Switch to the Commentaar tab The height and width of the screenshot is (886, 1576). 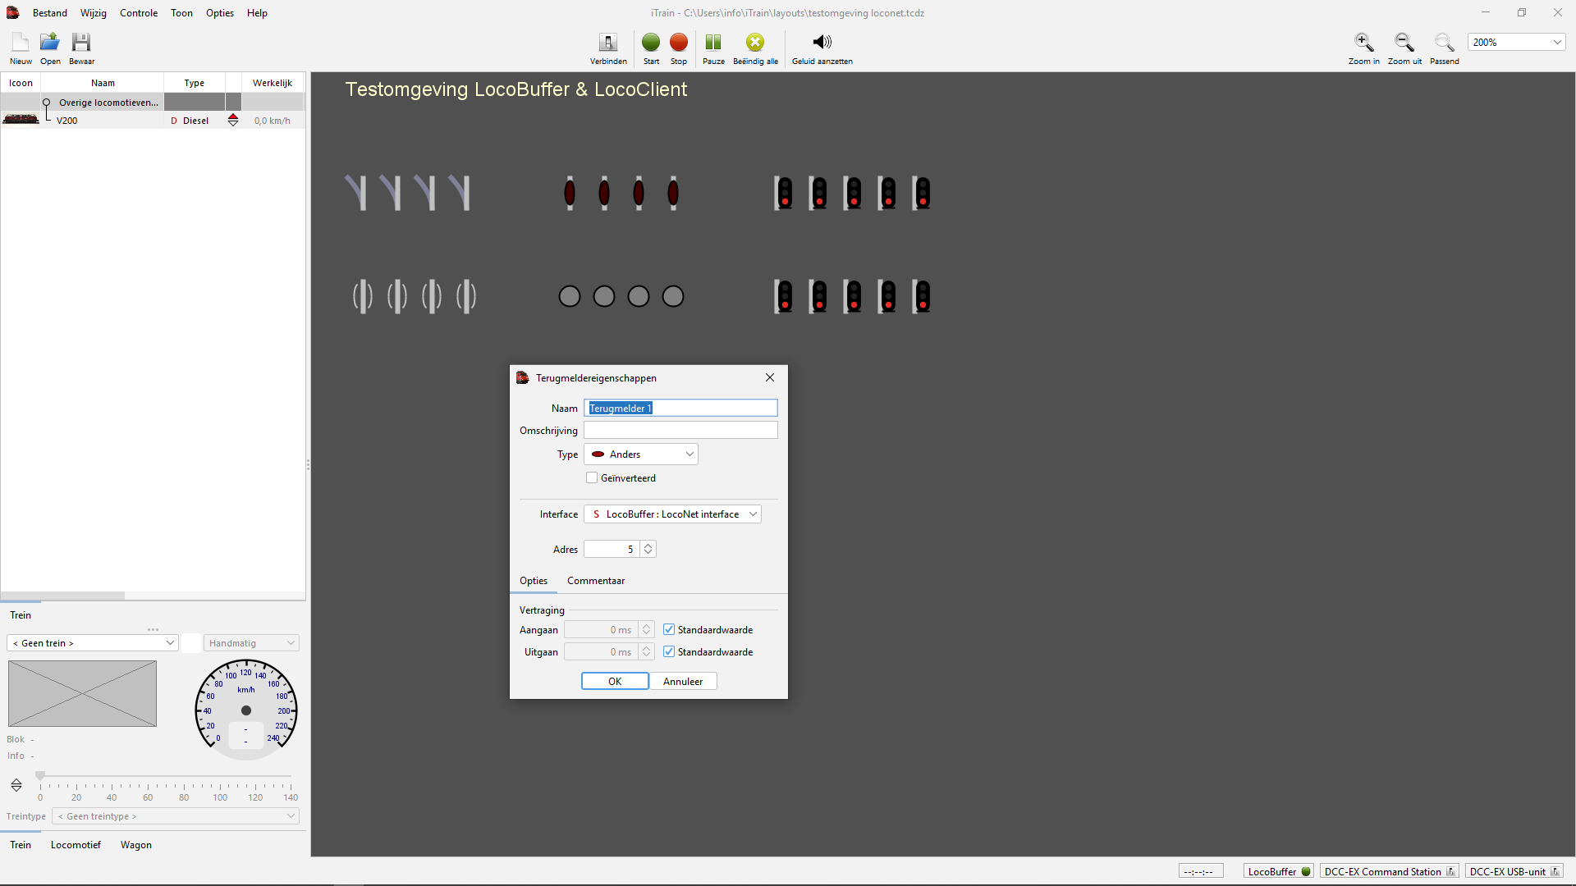596,581
